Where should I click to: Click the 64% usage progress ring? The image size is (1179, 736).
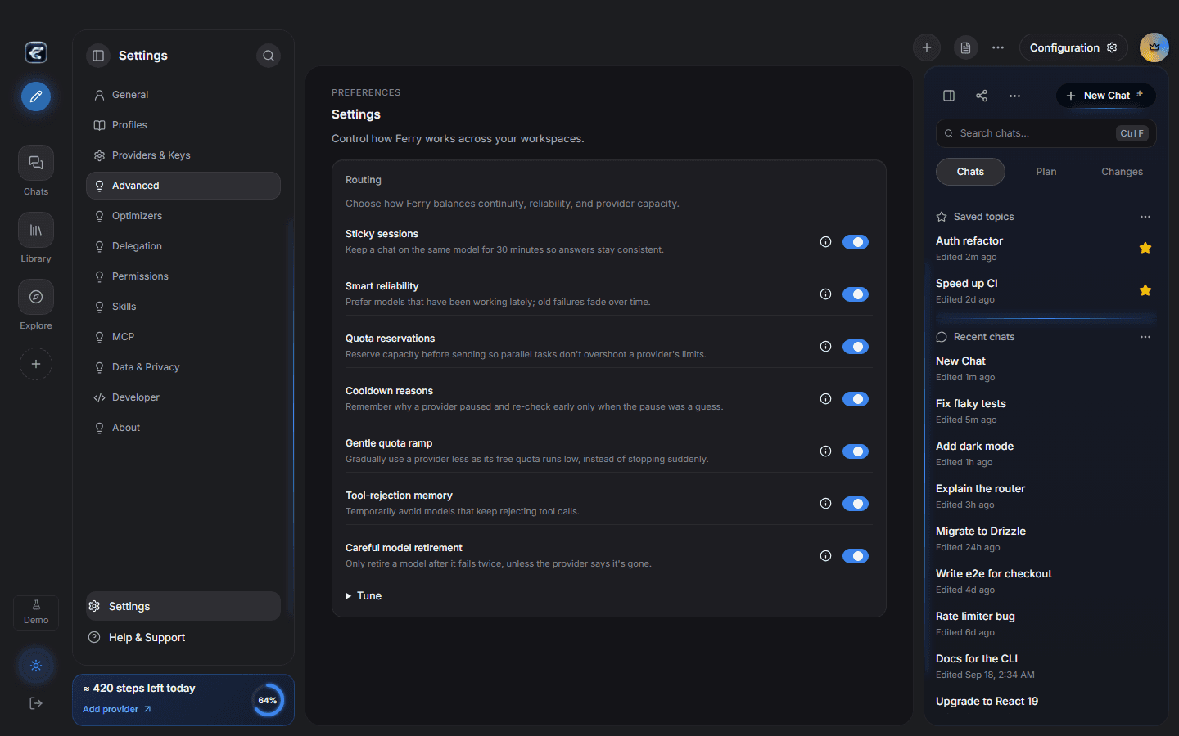point(268,700)
